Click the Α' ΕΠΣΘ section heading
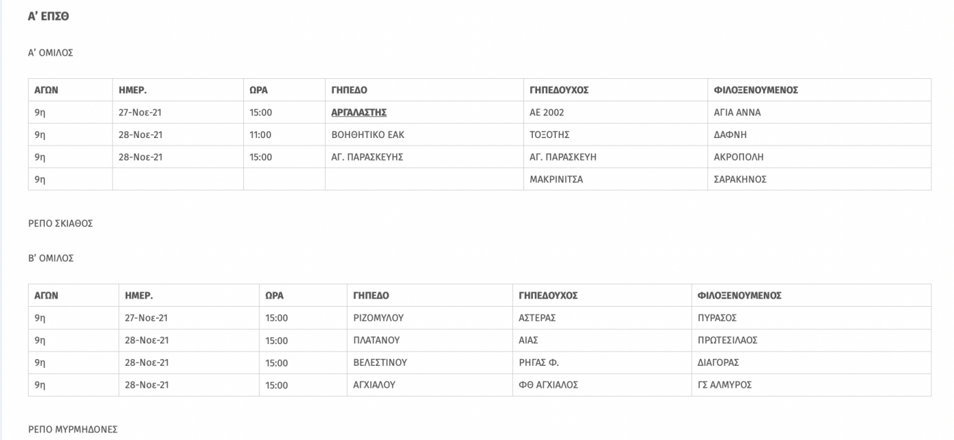Image resolution: width=954 pixels, height=440 pixels. tap(48, 16)
